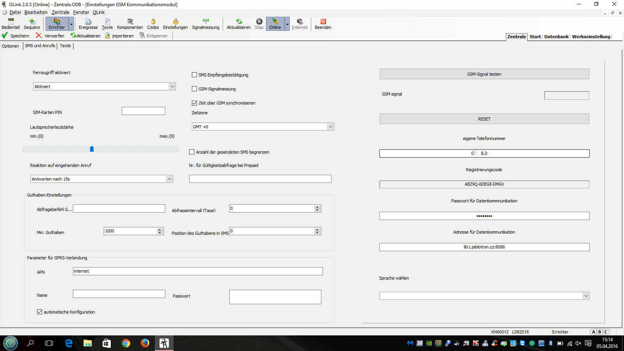The width and height of the screenshot is (624, 351).
Task: Open the Zeitzone GMT +0 dropdown
Action: pyautogui.click(x=330, y=127)
